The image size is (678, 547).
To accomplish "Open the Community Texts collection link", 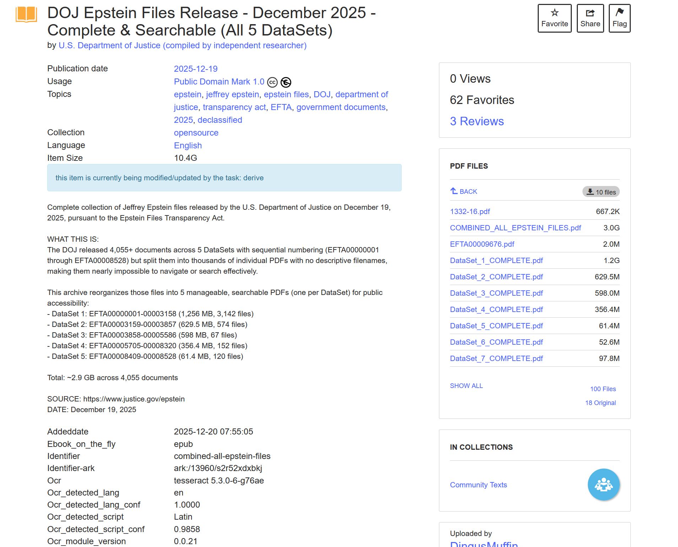I will [478, 485].
